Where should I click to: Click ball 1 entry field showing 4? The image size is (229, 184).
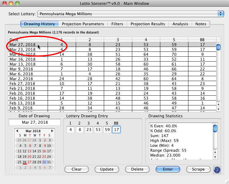coord(71,129)
